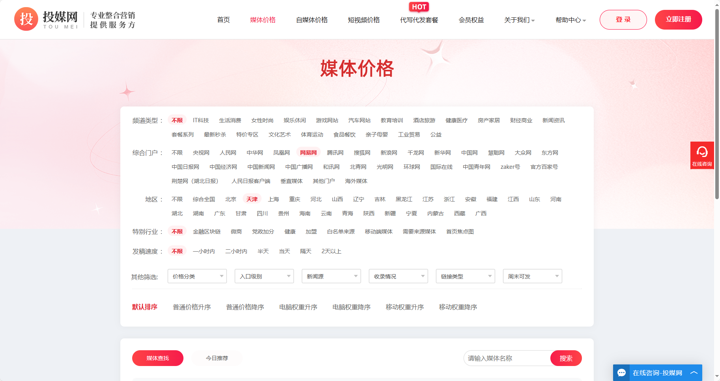Click the 投媒网 logo icon
The image size is (720, 381).
(x=26, y=19)
